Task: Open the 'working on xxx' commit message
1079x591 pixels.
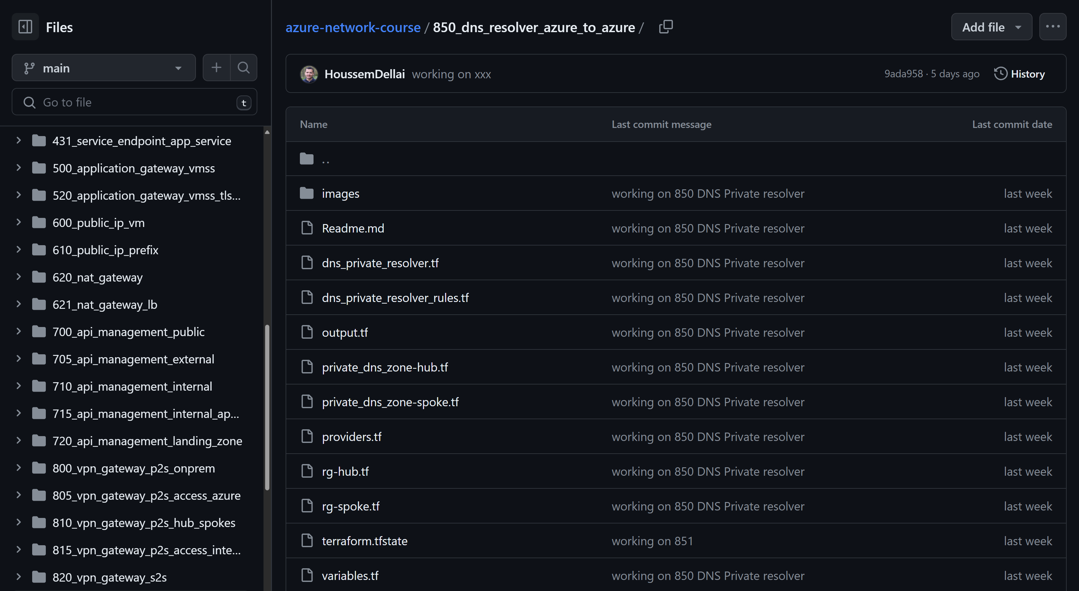Action: tap(451, 74)
